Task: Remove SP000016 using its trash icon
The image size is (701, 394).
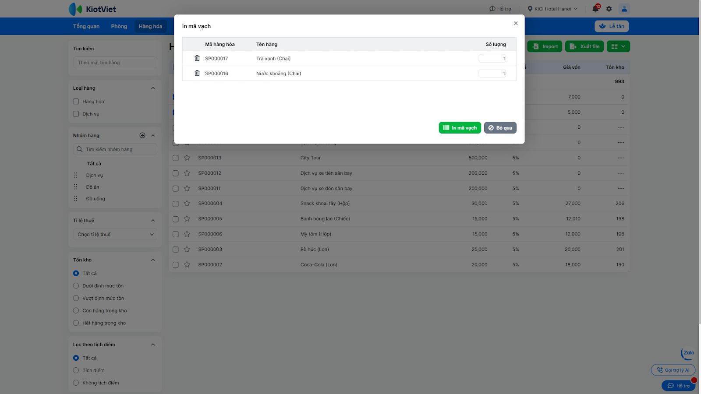Action: pyautogui.click(x=197, y=73)
